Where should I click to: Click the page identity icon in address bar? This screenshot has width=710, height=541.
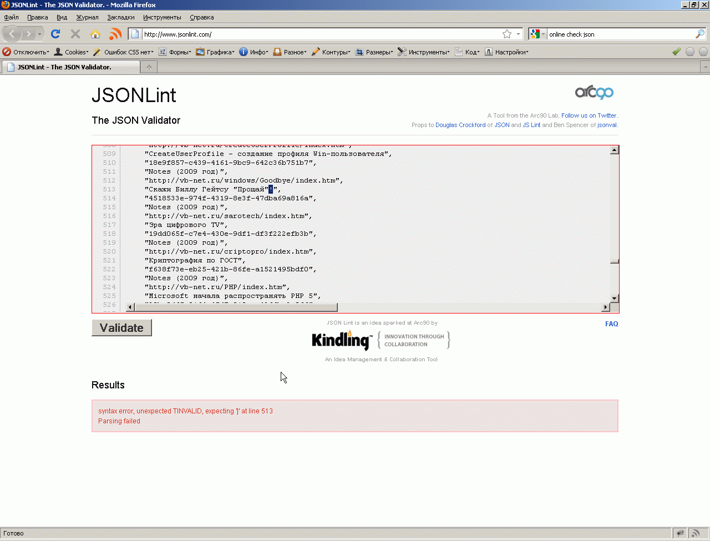tap(135, 34)
